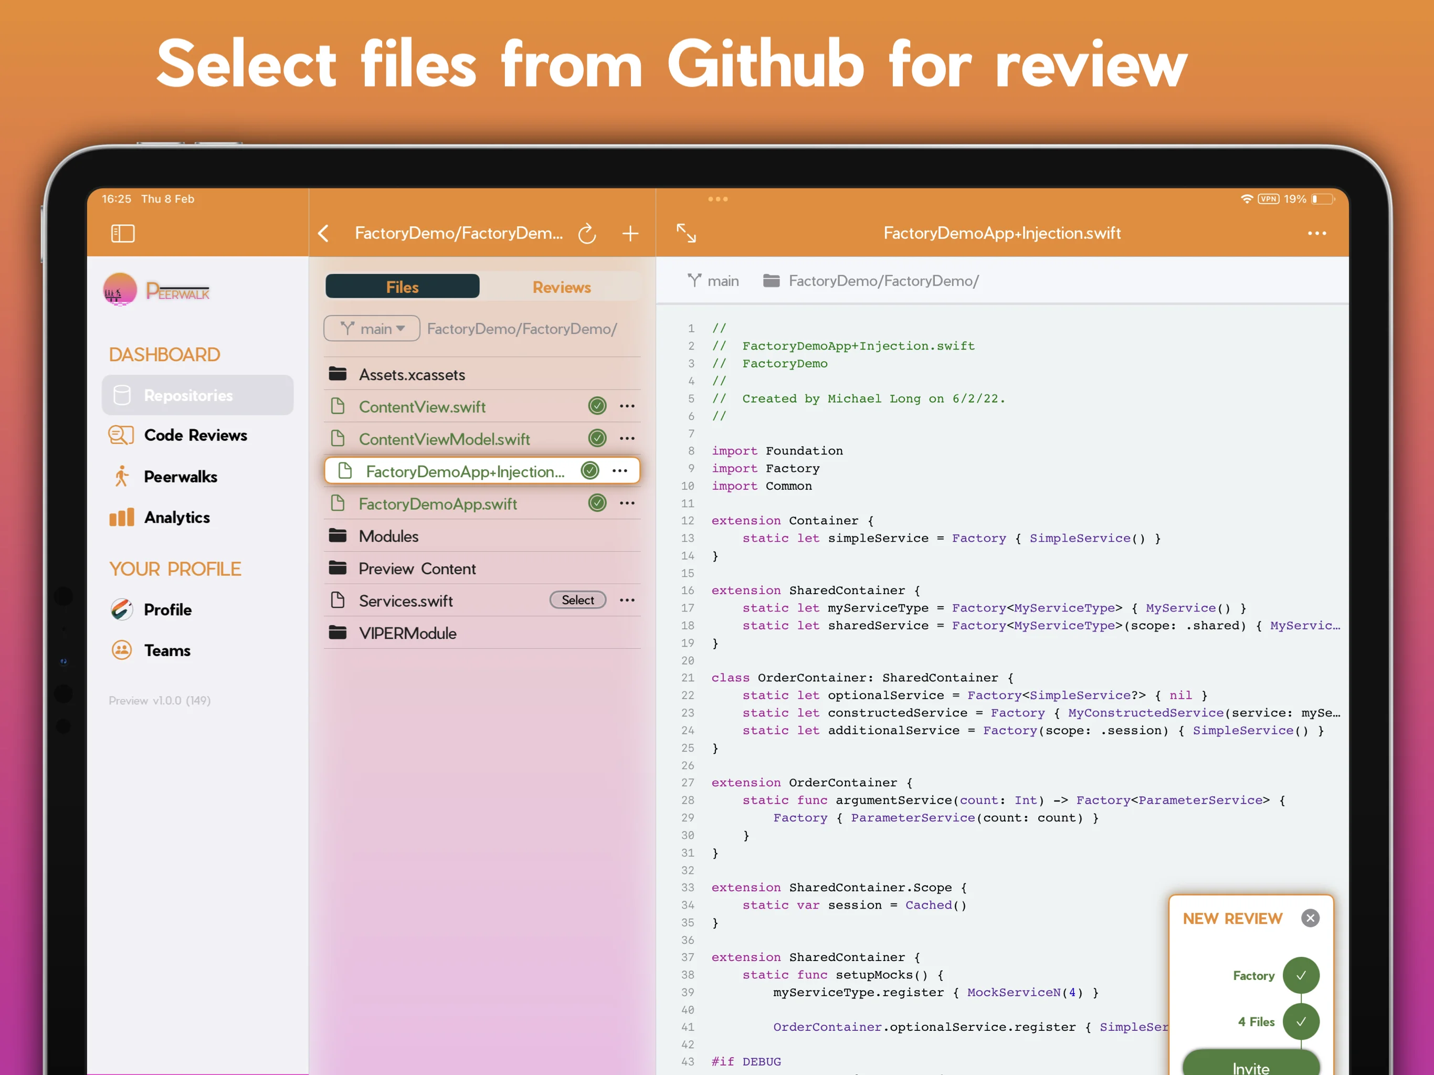This screenshot has width=1434, height=1075.
Task: Open the main branch dropdown
Action: [372, 329]
